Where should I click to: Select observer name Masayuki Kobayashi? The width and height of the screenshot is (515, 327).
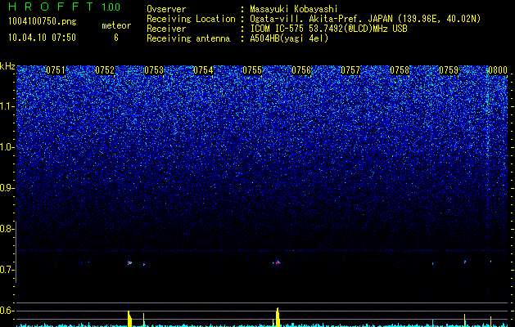pos(294,9)
